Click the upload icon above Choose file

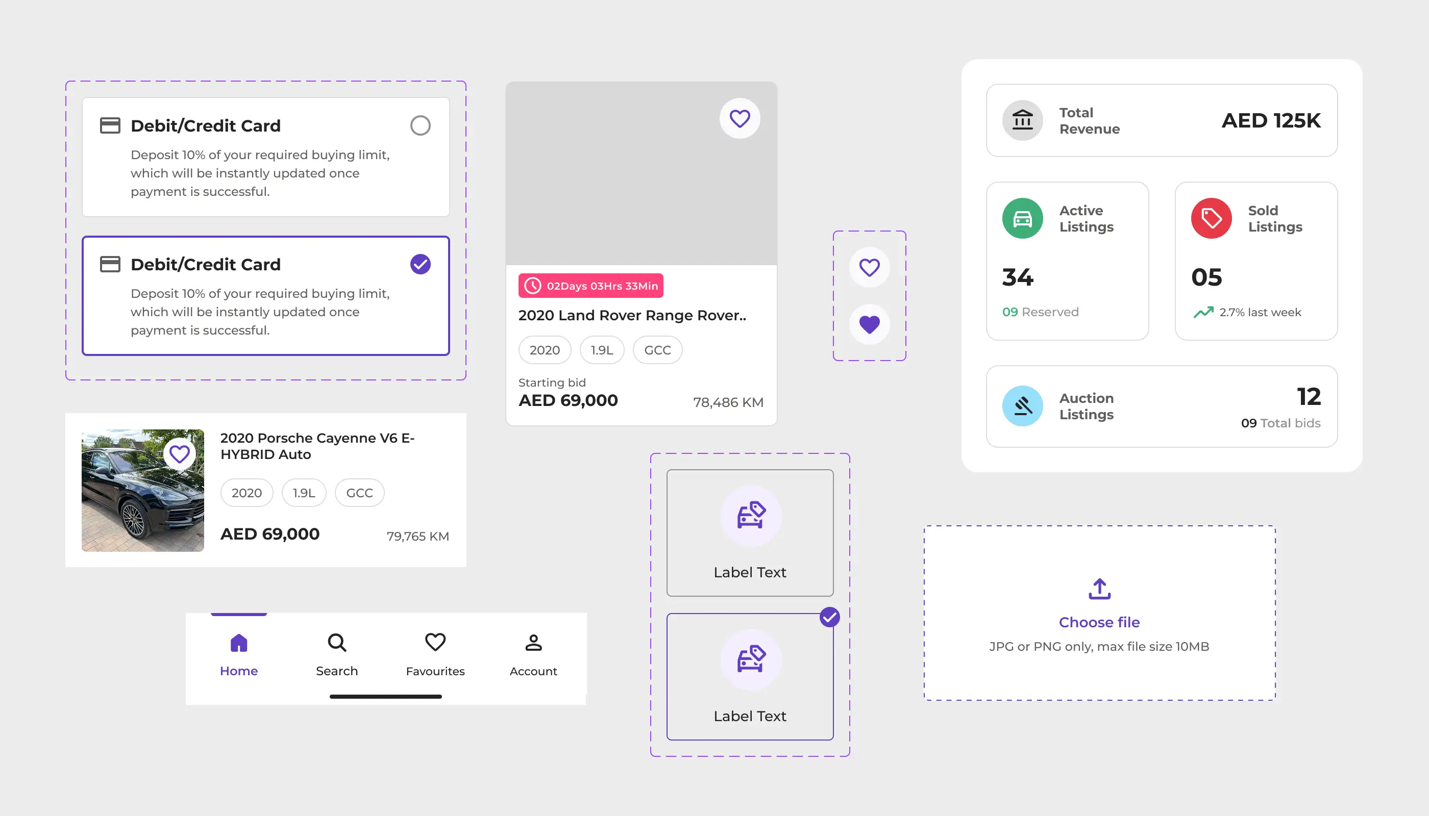click(1099, 589)
